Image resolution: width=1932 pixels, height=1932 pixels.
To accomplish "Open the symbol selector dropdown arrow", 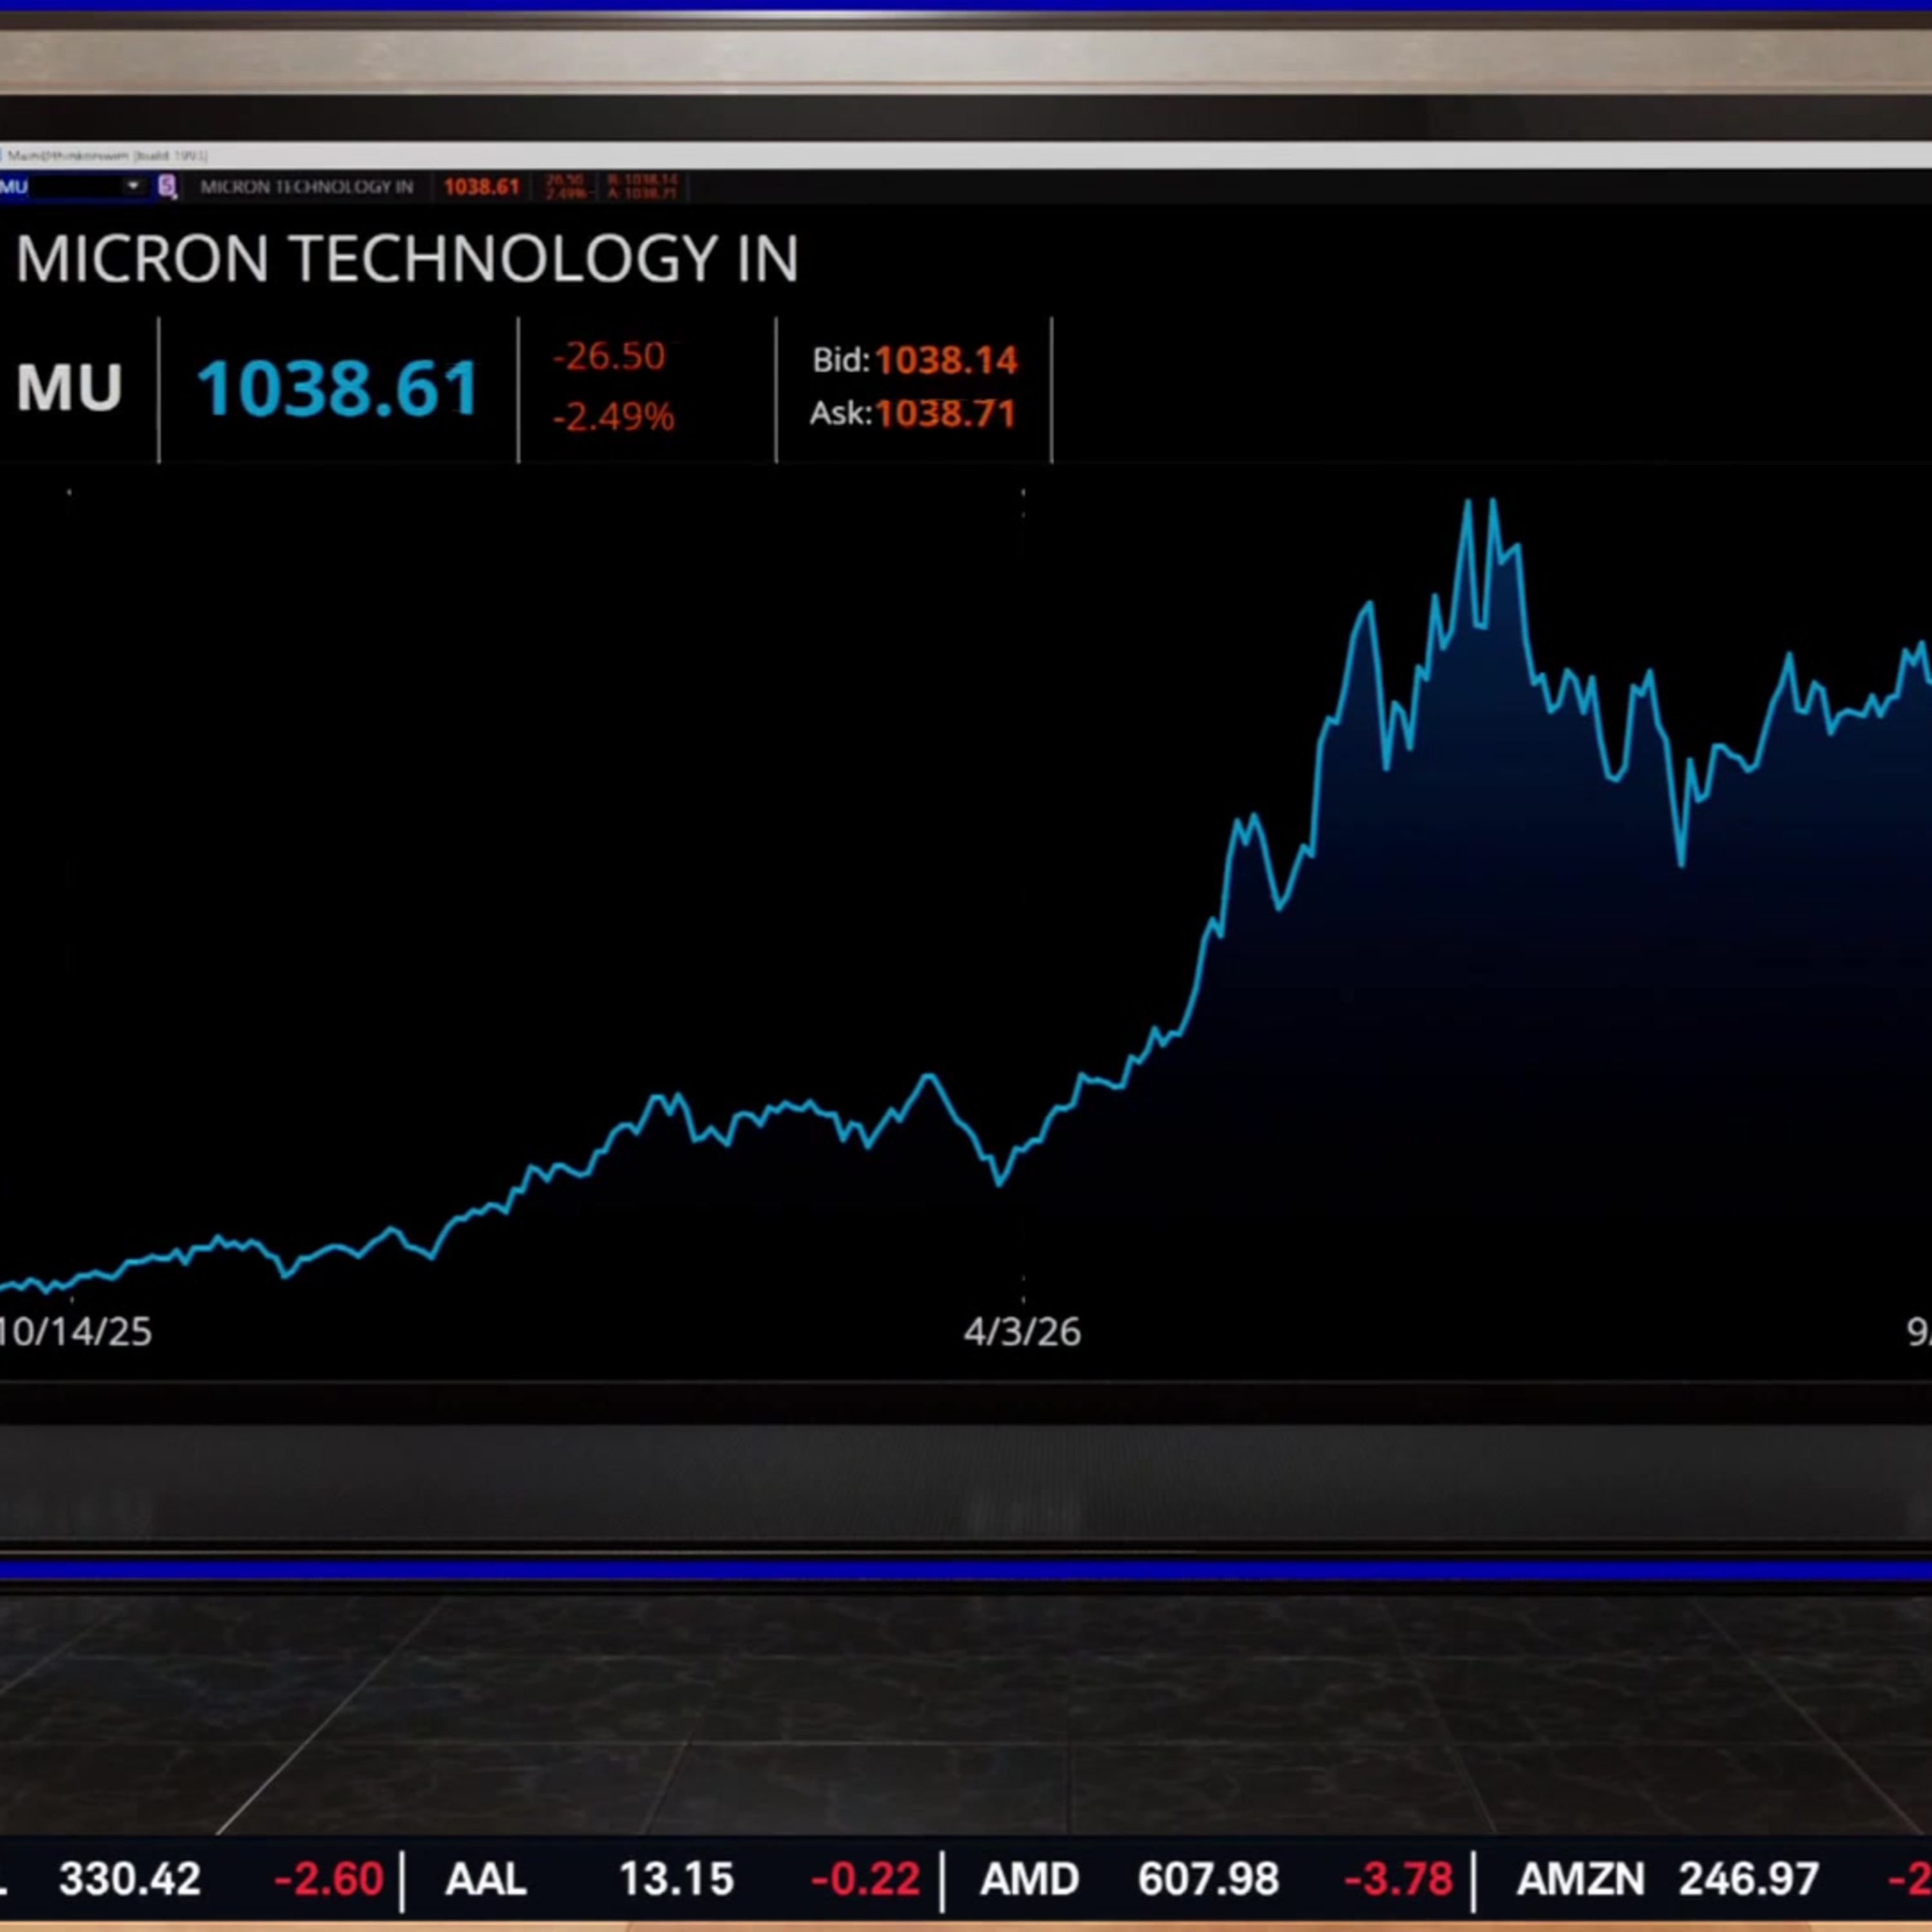I will (x=132, y=186).
